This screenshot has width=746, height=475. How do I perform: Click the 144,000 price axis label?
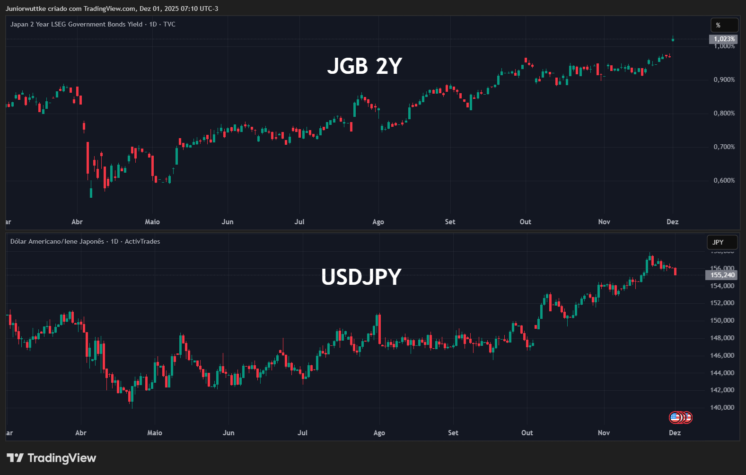click(722, 373)
